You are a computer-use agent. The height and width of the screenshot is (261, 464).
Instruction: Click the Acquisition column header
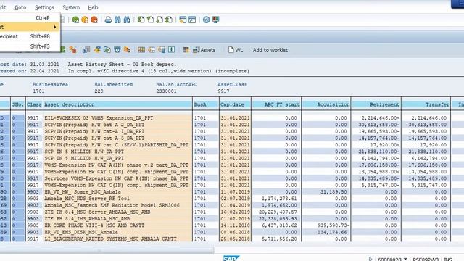[x=326, y=104]
